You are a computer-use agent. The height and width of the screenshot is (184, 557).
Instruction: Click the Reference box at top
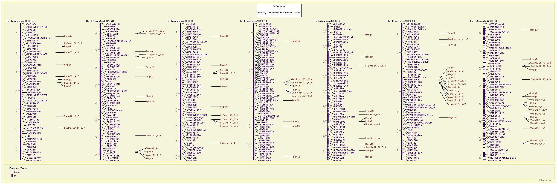click(x=279, y=10)
